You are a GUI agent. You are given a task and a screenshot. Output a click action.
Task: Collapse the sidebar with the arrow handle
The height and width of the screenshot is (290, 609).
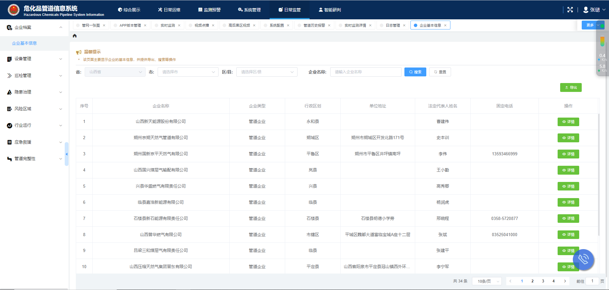point(67,154)
